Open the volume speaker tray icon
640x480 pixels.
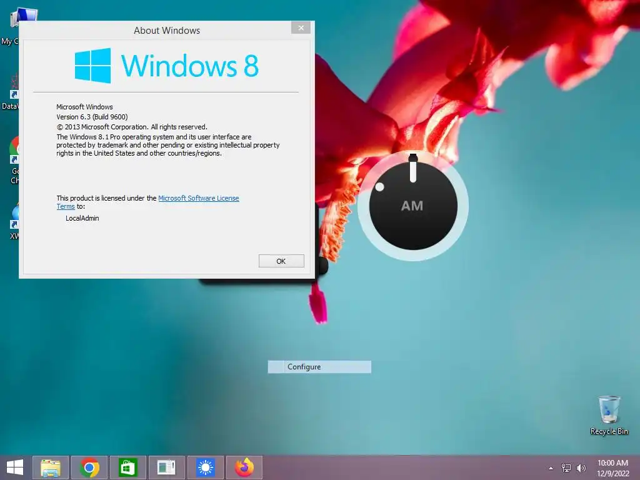[581, 467]
